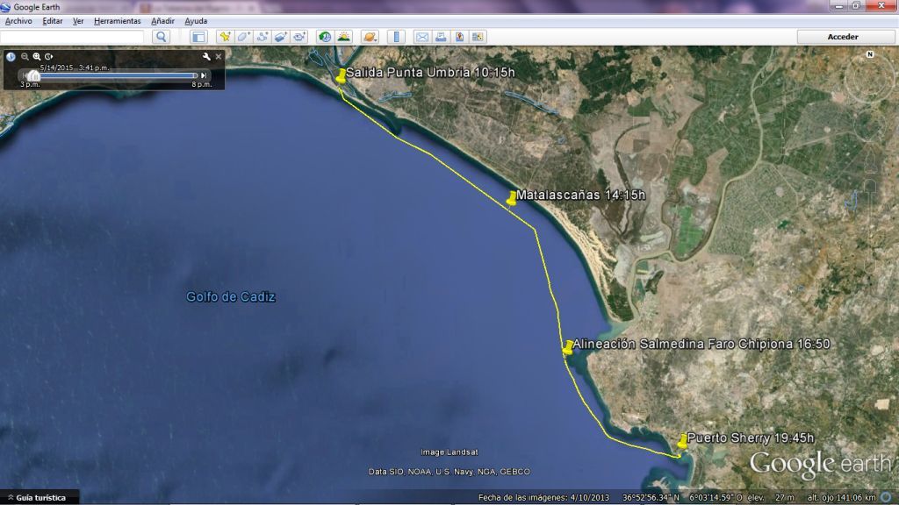
Task: Open the Herramientas menu
Action: (117, 21)
